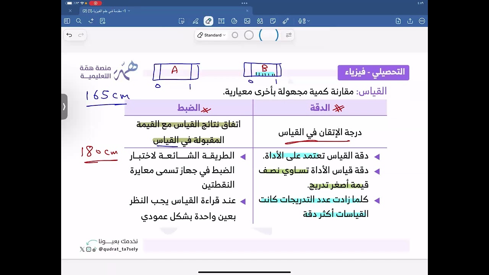Open the search magnifier

pyautogui.click(x=79, y=21)
